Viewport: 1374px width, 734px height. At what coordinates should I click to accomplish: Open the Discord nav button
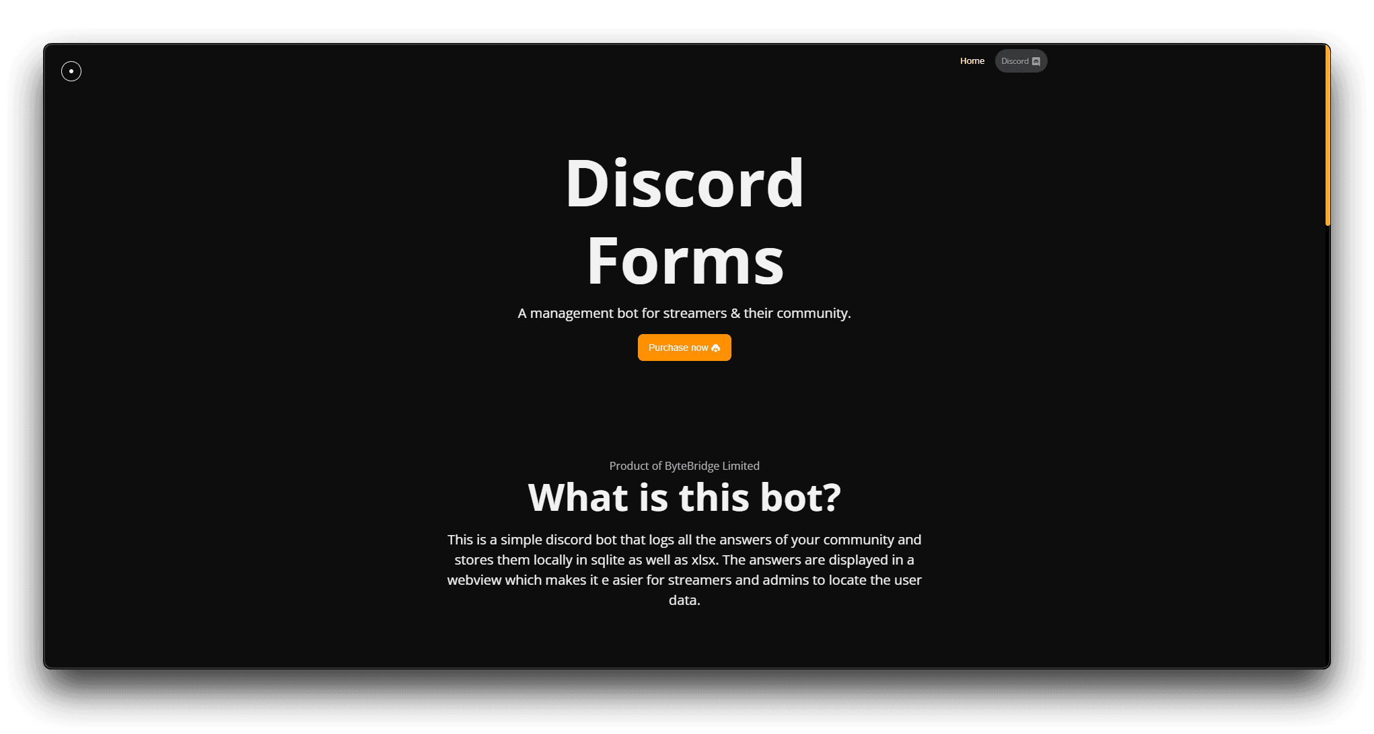[x=1021, y=61]
